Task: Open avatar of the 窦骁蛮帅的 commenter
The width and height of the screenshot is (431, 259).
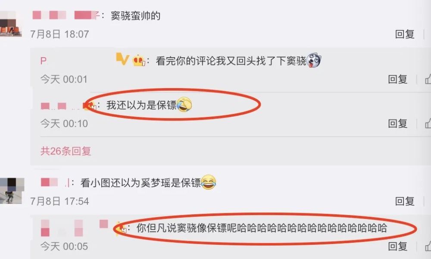Action: (x=11, y=24)
